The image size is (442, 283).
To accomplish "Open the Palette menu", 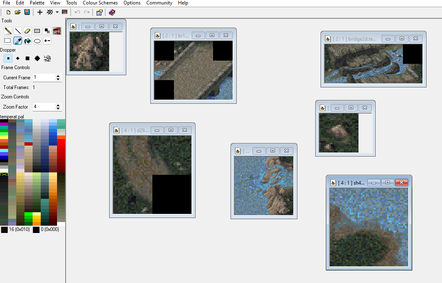I will tap(37, 3).
